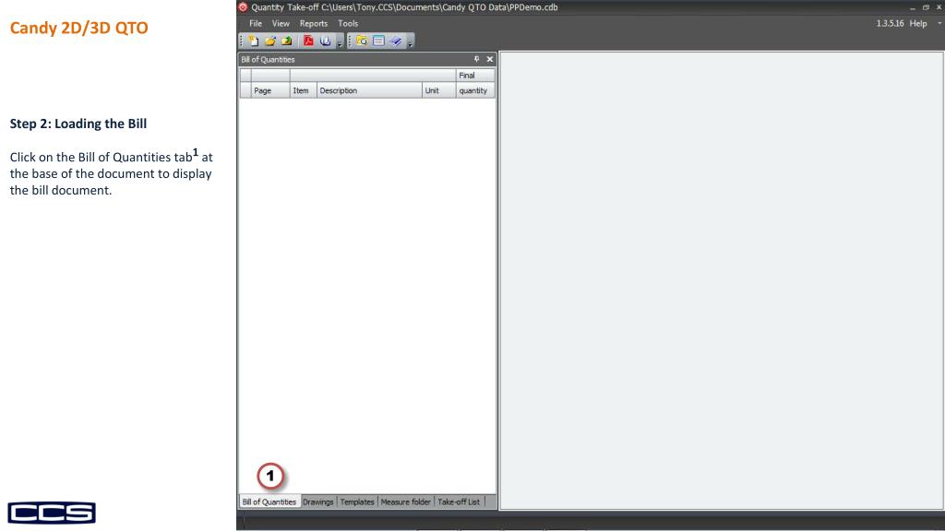The image size is (945, 531).
Task: Switch to the Measure folder tab
Action: (406, 501)
